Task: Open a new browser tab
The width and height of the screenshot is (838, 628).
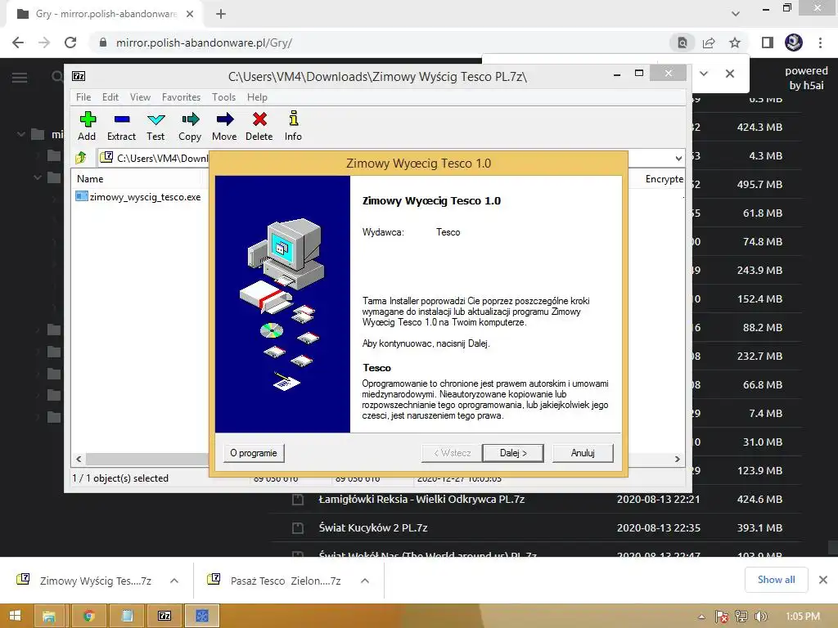Action: pyautogui.click(x=221, y=14)
